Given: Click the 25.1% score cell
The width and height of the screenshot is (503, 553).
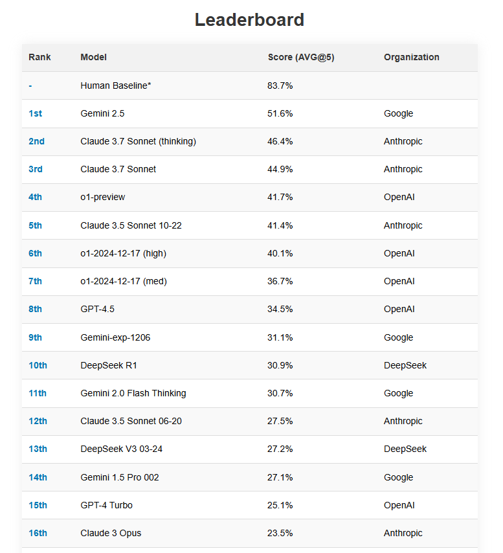Looking at the screenshot, I should [280, 506].
